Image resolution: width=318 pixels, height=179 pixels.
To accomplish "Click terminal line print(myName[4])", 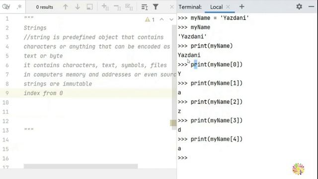I will [210, 139].
